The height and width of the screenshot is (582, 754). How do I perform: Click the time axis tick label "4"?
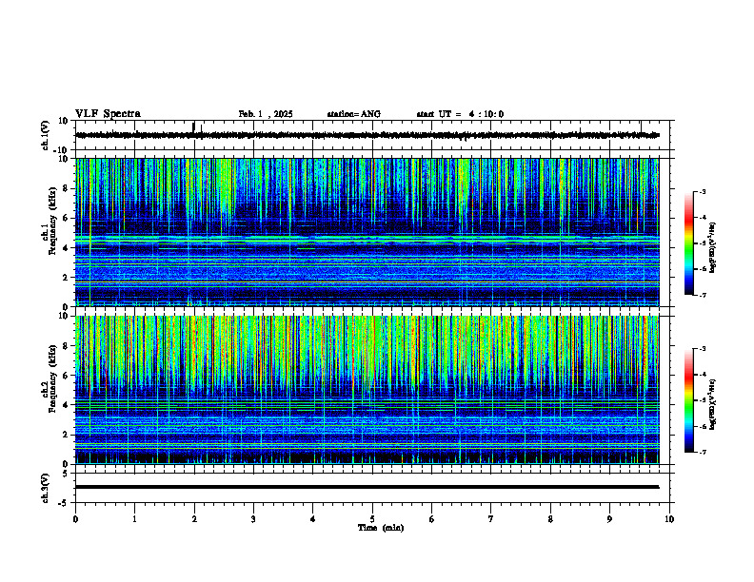point(313,519)
